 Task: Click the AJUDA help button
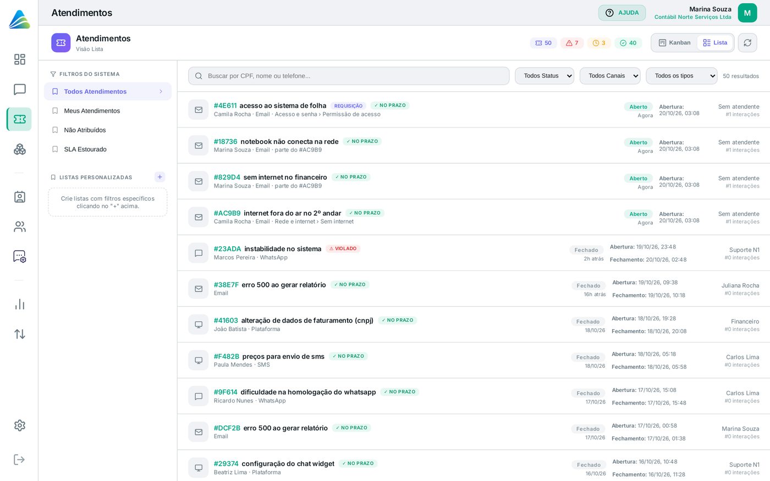[x=622, y=13]
